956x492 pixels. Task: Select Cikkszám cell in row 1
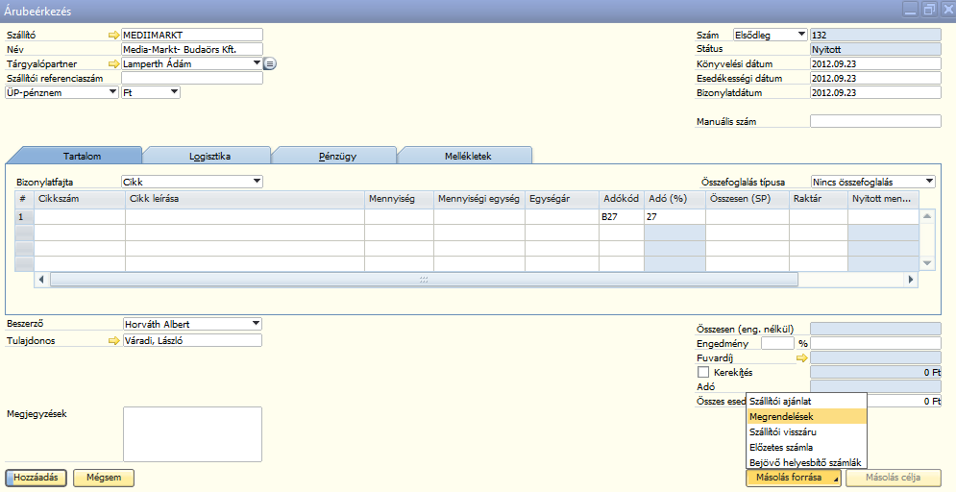click(x=80, y=216)
